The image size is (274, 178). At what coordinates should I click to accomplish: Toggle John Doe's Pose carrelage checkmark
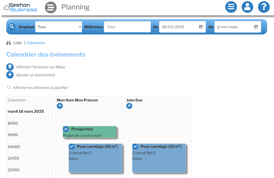point(135,147)
